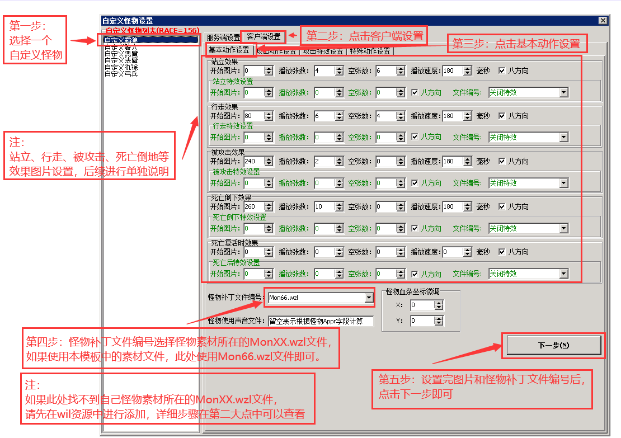This screenshot has width=621, height=438.
Task: Adjust 怪物血条坐标微调 Y spinner
Action: [439, 321]
